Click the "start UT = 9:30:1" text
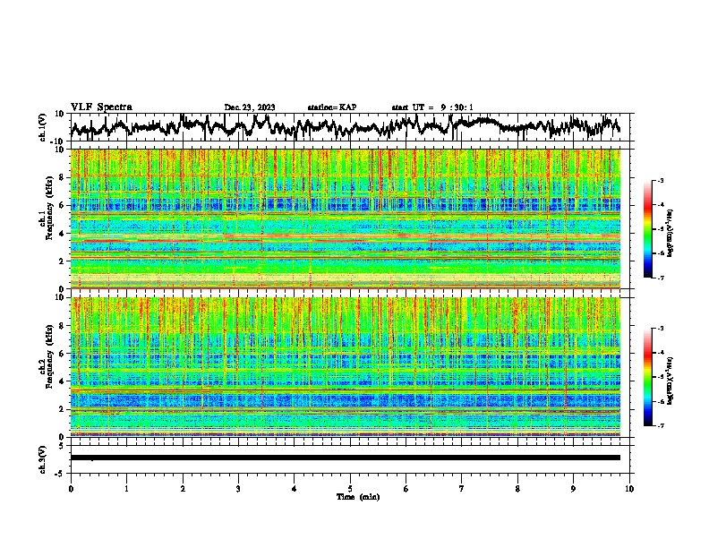Viewport: 709px width, 548px height. [x=432, y=107]
